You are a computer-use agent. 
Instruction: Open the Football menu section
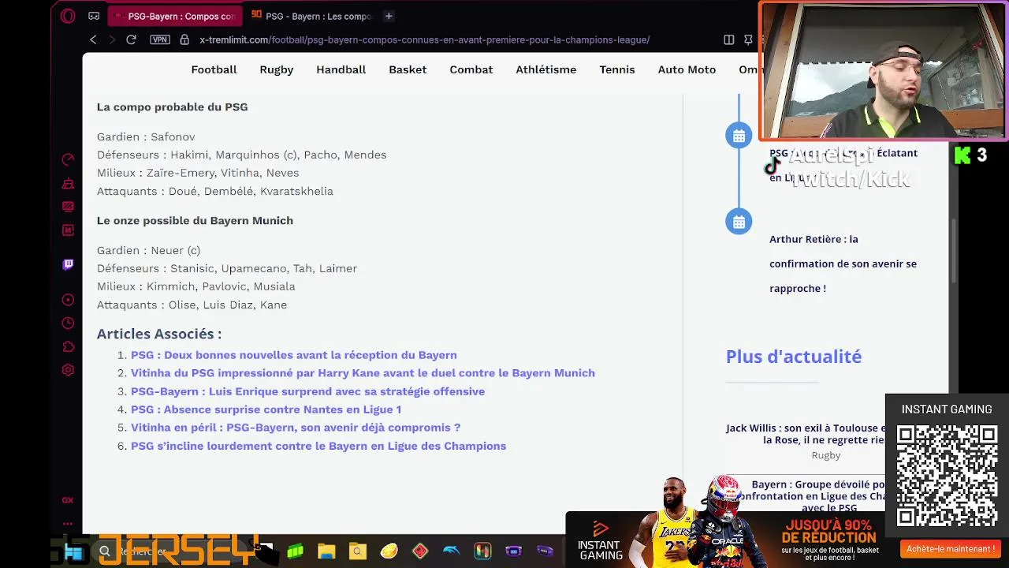[x=214, y=69]
